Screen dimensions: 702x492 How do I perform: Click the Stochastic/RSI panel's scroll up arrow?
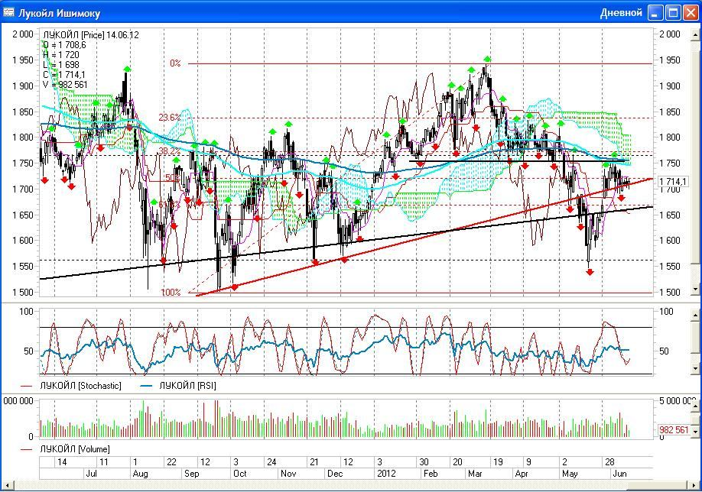(x=695, y=316)
